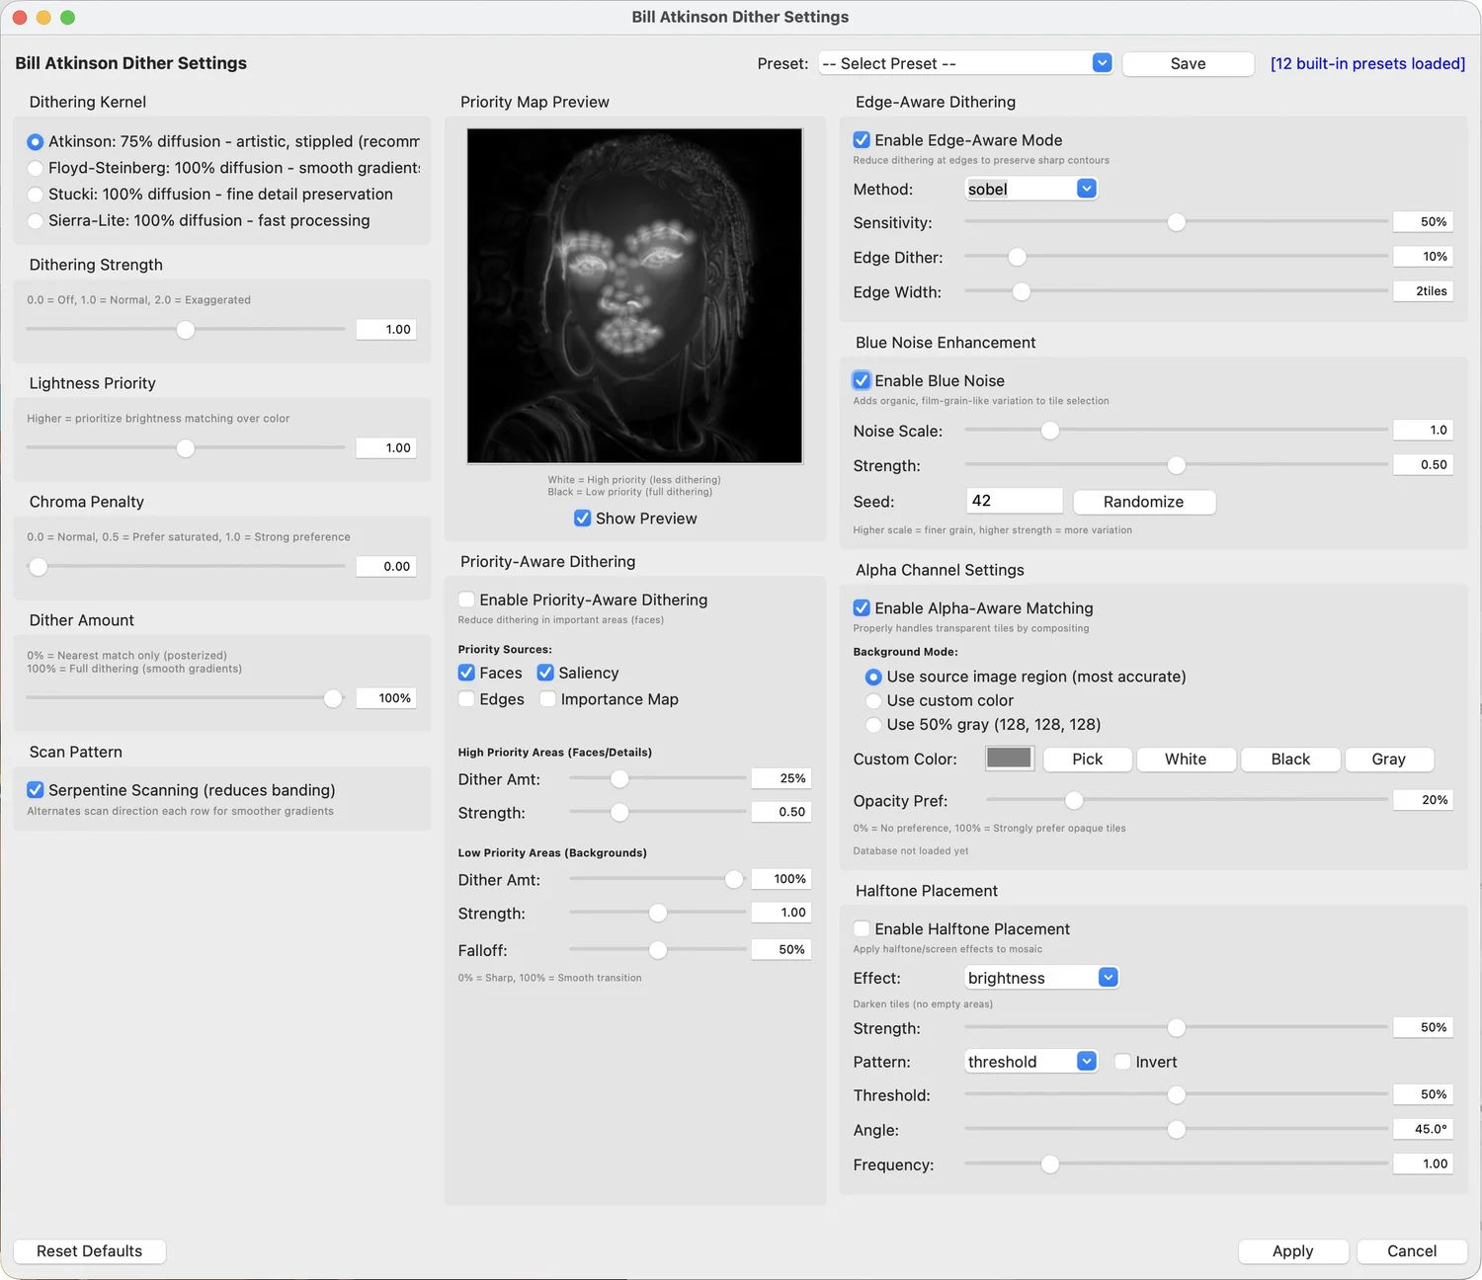Click the Edge Width slider handle
The image size is (1482, 1280).
pyautogui.click(x=1022, y=291)
